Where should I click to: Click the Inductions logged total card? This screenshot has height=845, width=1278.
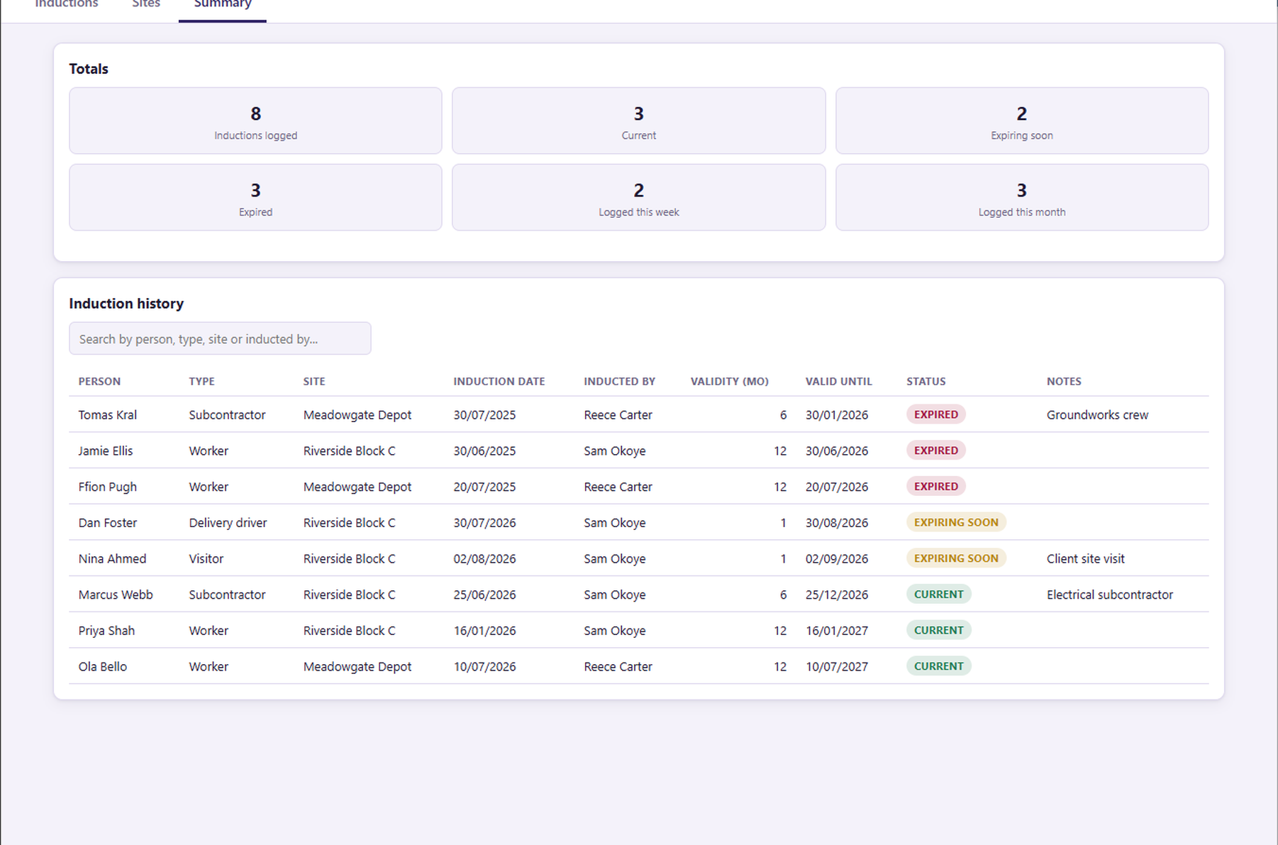point(255,121)
